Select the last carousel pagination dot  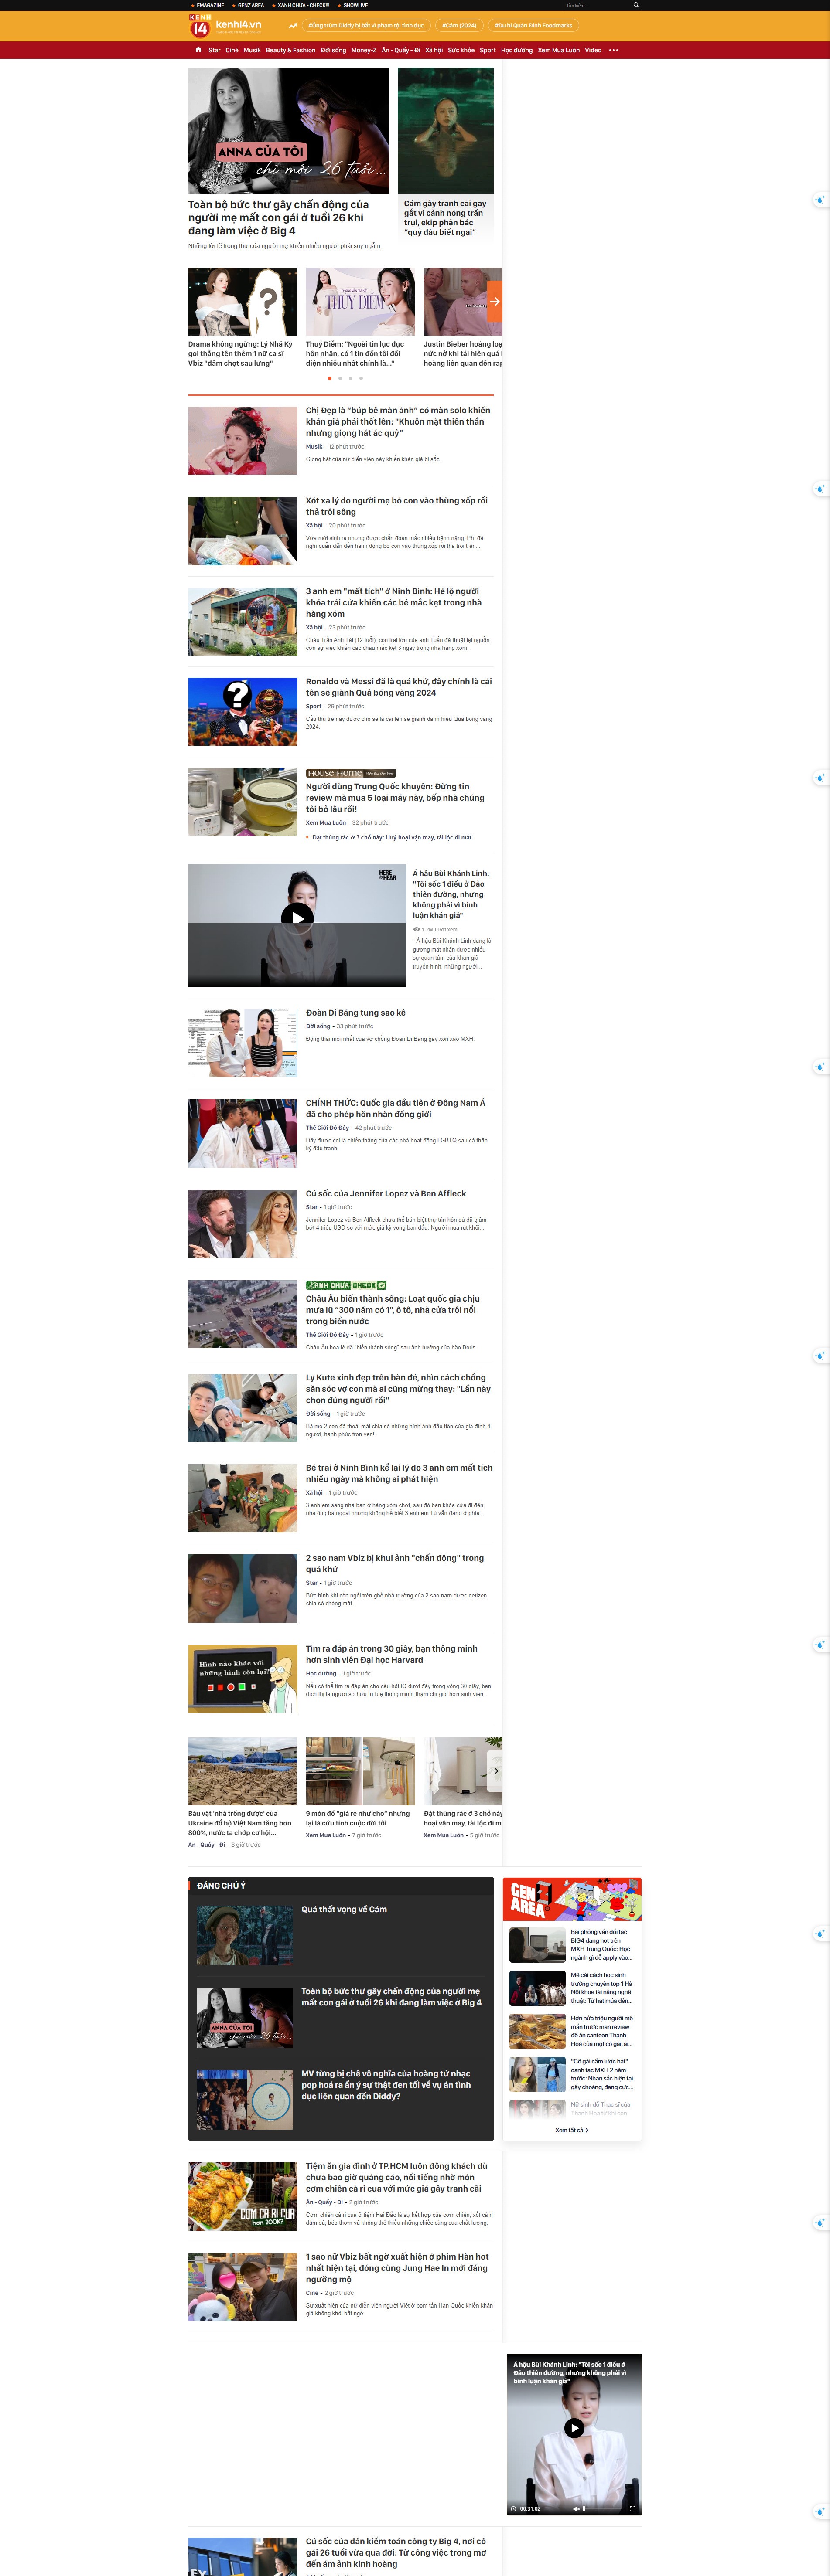point(362,378)
